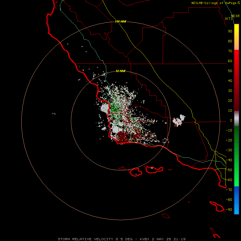This screenshot has height=241, width=241.
Task: Click the [KT] units label
Action: (x=229, y=18)
